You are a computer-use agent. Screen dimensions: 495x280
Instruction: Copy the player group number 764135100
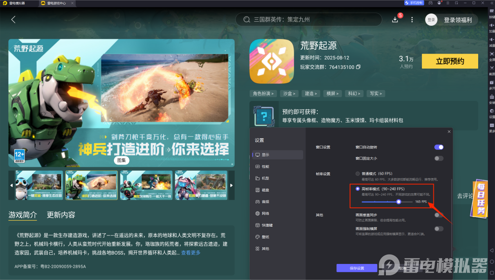358,67
